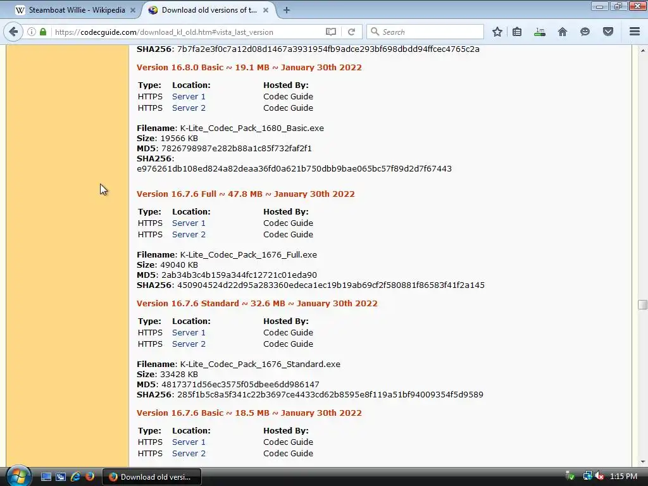Close the Steamboat Willie Wikipedia tab
Screen dimensions: 648x486
tap(133, 10)
